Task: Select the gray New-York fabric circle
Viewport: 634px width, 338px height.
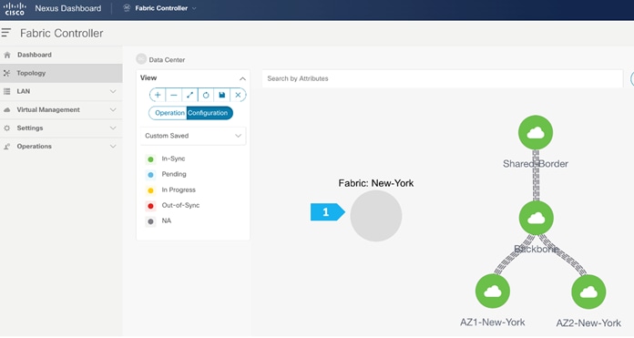Action: 376,216
